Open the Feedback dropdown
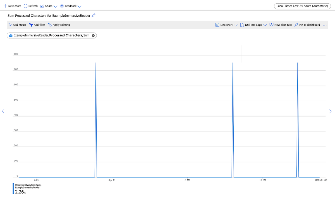The width and height of the screenshot is (335, 197). [80, 6]
